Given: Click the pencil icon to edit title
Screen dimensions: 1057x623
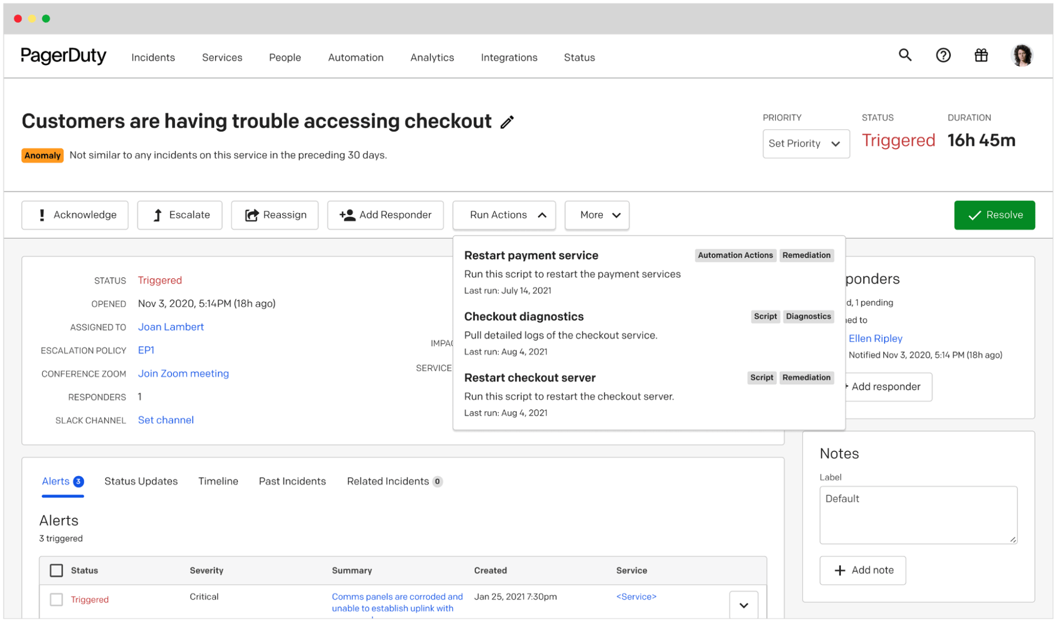Looking at the screenshot, I should (x=507, y=122).
